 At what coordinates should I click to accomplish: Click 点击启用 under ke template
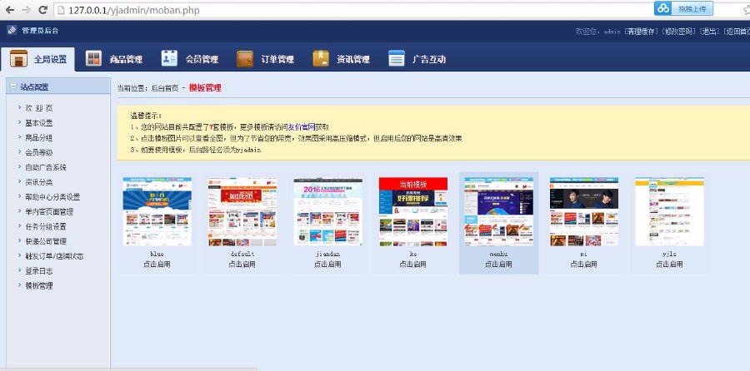pyautogui.click(x=412, y=264)
